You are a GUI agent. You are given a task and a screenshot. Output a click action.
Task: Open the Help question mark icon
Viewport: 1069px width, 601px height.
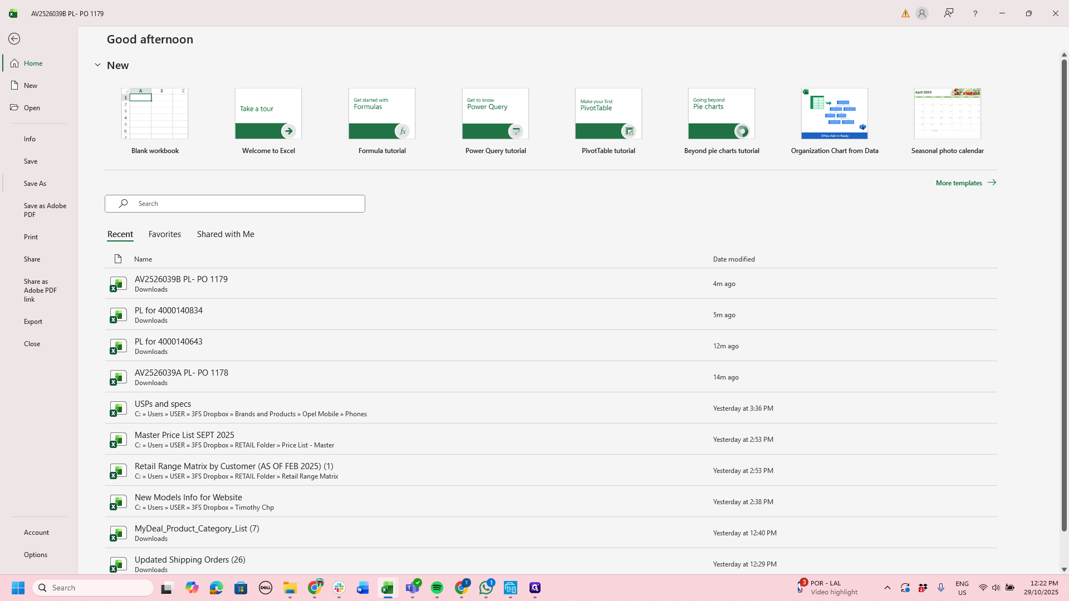[x=975, y=13]
